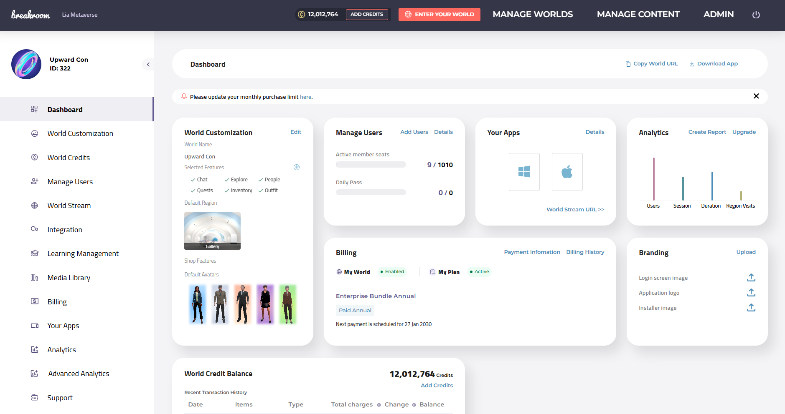Click the plus icon beside Selected Features
Screen dimensions: 785x414
pyautogui.click(x=297, y=167)
